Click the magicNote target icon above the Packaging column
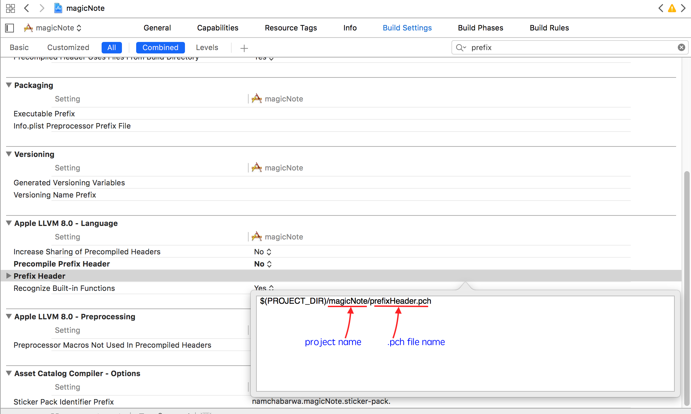The width and height of the screenshot is (691, 414). pyautogui.click(x=257, y=98)
